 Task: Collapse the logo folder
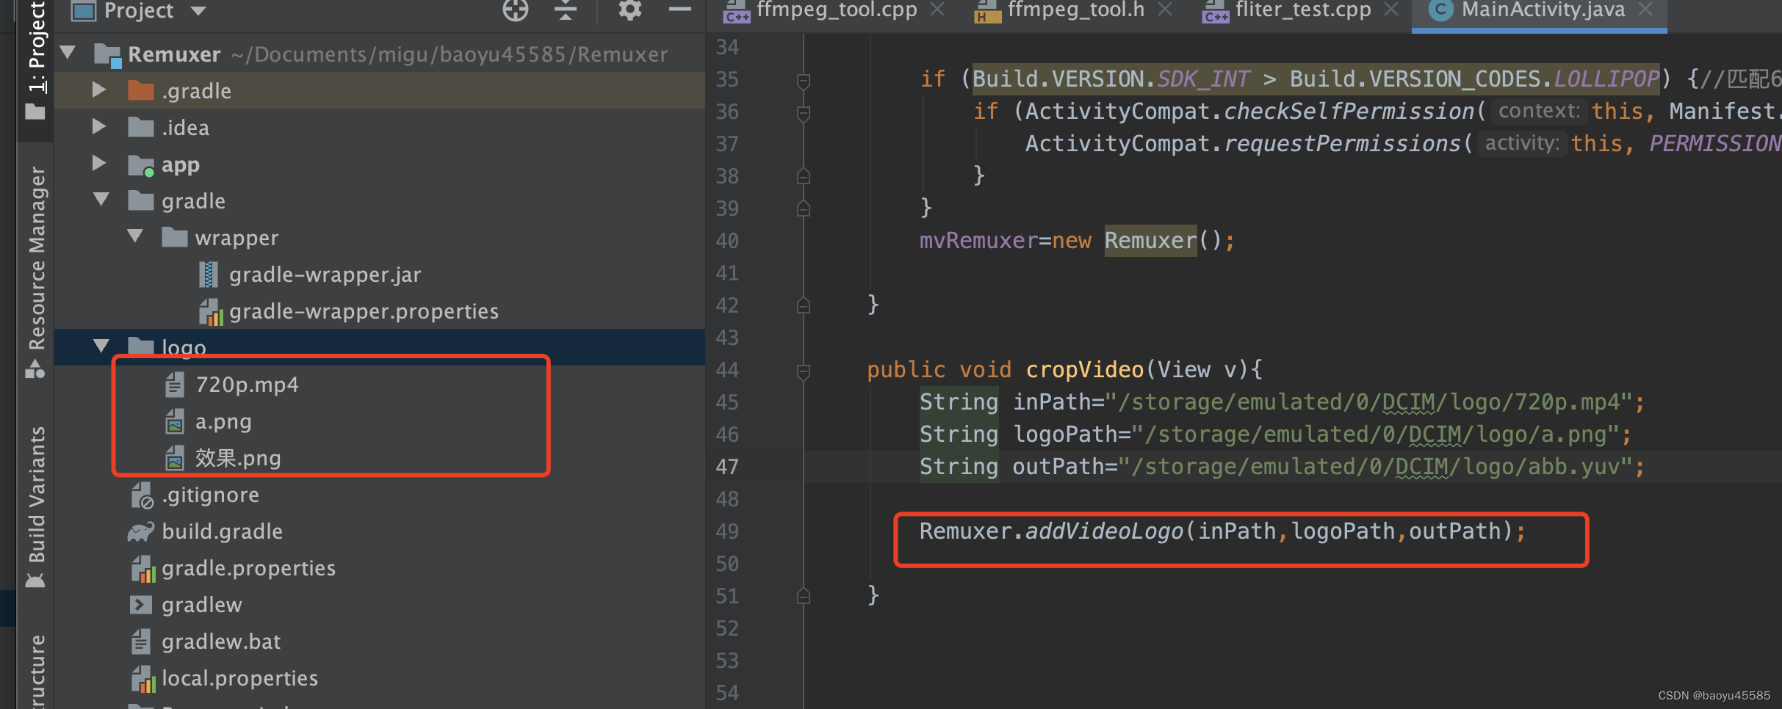pos(101,346)
